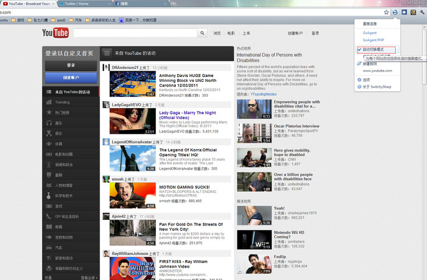Open Pan For Gold street thumbnail
427x280 pixels.
click(x=133, y=233)
